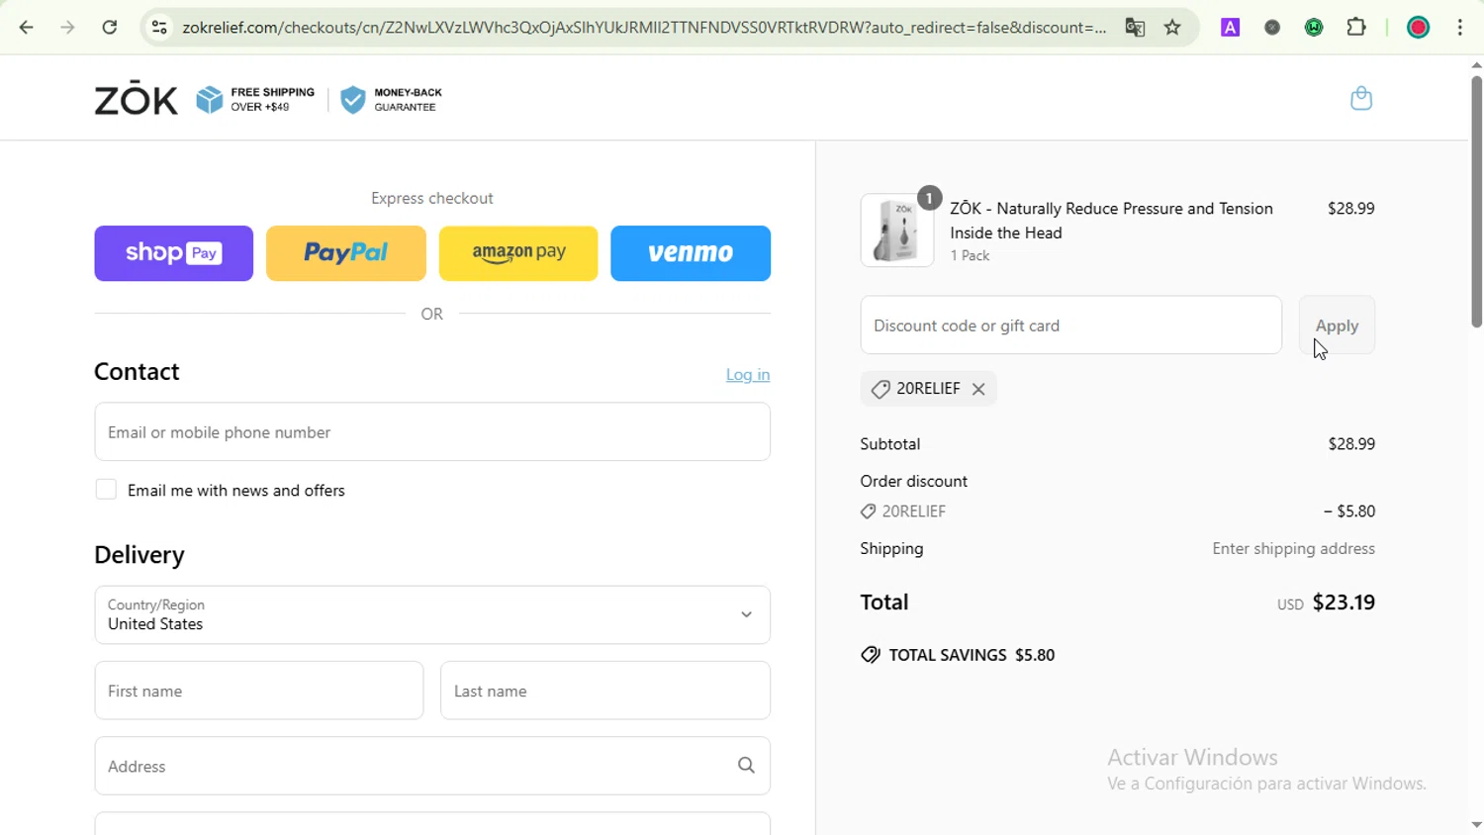Open the extensions puzzle menu
Screen dimensions: 1484x835
[x=1357, y=28]
